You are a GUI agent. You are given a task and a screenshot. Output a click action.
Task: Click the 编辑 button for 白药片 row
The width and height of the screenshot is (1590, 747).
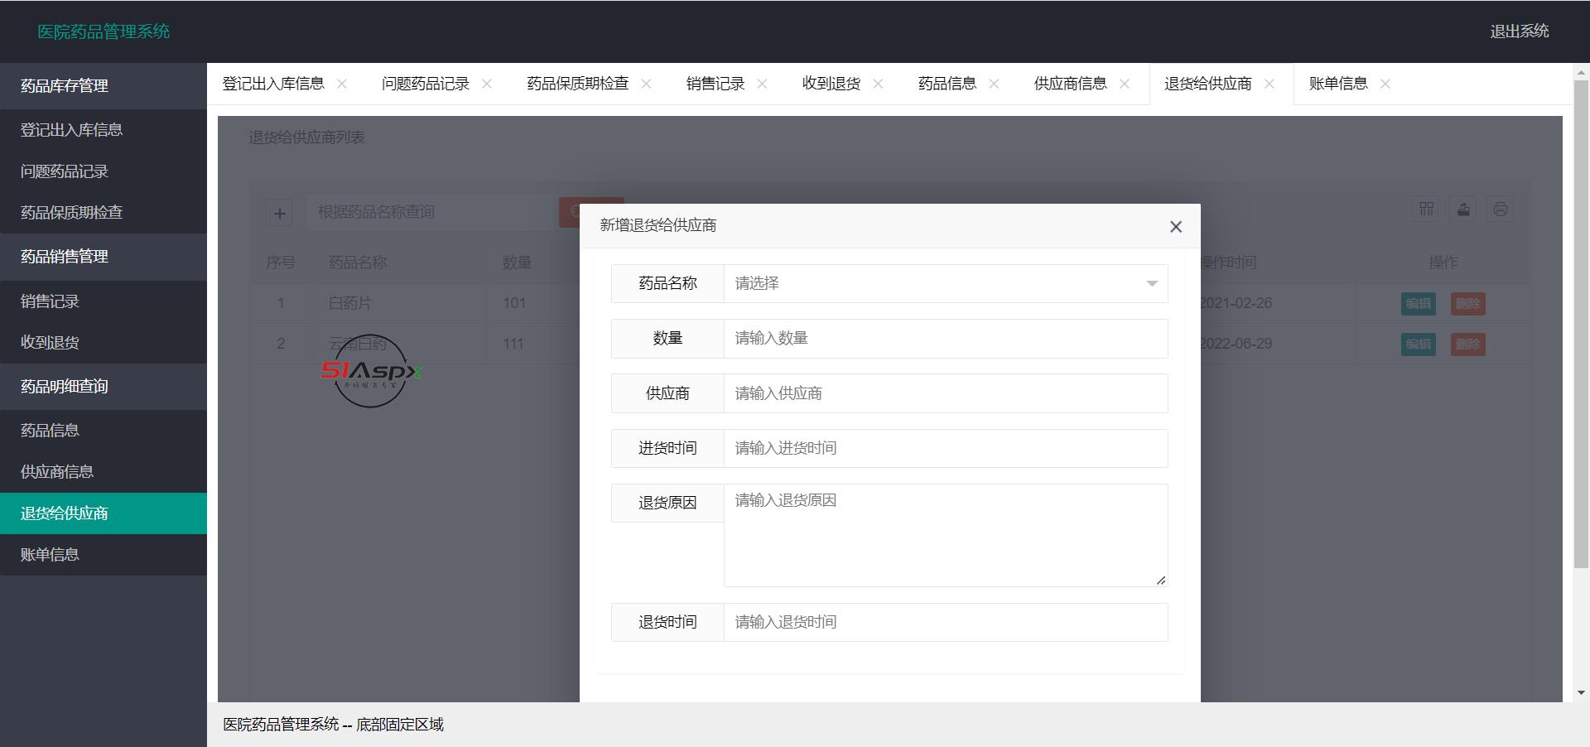point(1418,303)
